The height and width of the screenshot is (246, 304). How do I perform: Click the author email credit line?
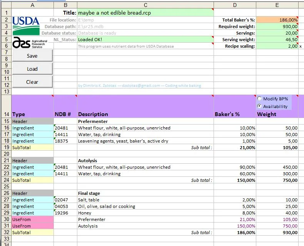click(139, 86)
